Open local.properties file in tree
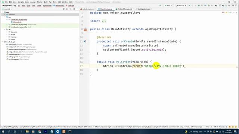Screen dimensions: 239x134 (18, 59)
